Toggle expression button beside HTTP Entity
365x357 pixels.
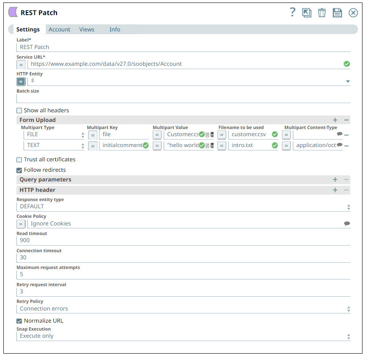(21, 81)
